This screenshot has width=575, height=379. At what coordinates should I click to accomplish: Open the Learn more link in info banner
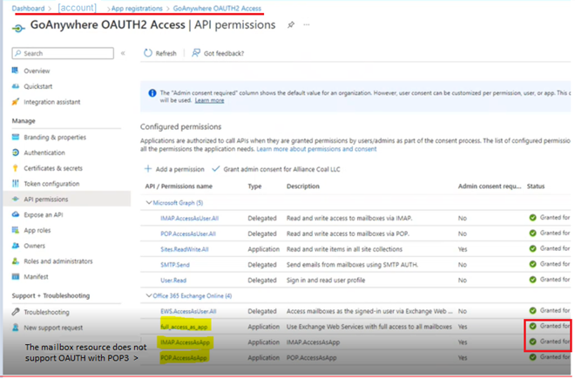pyautogui.click(x=209, y=100)
